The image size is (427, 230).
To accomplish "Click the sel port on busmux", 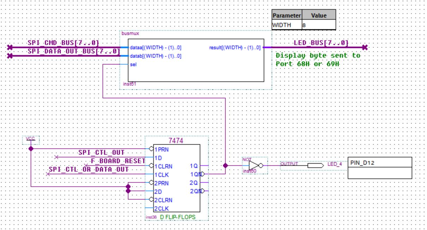I will pos(132,65).
